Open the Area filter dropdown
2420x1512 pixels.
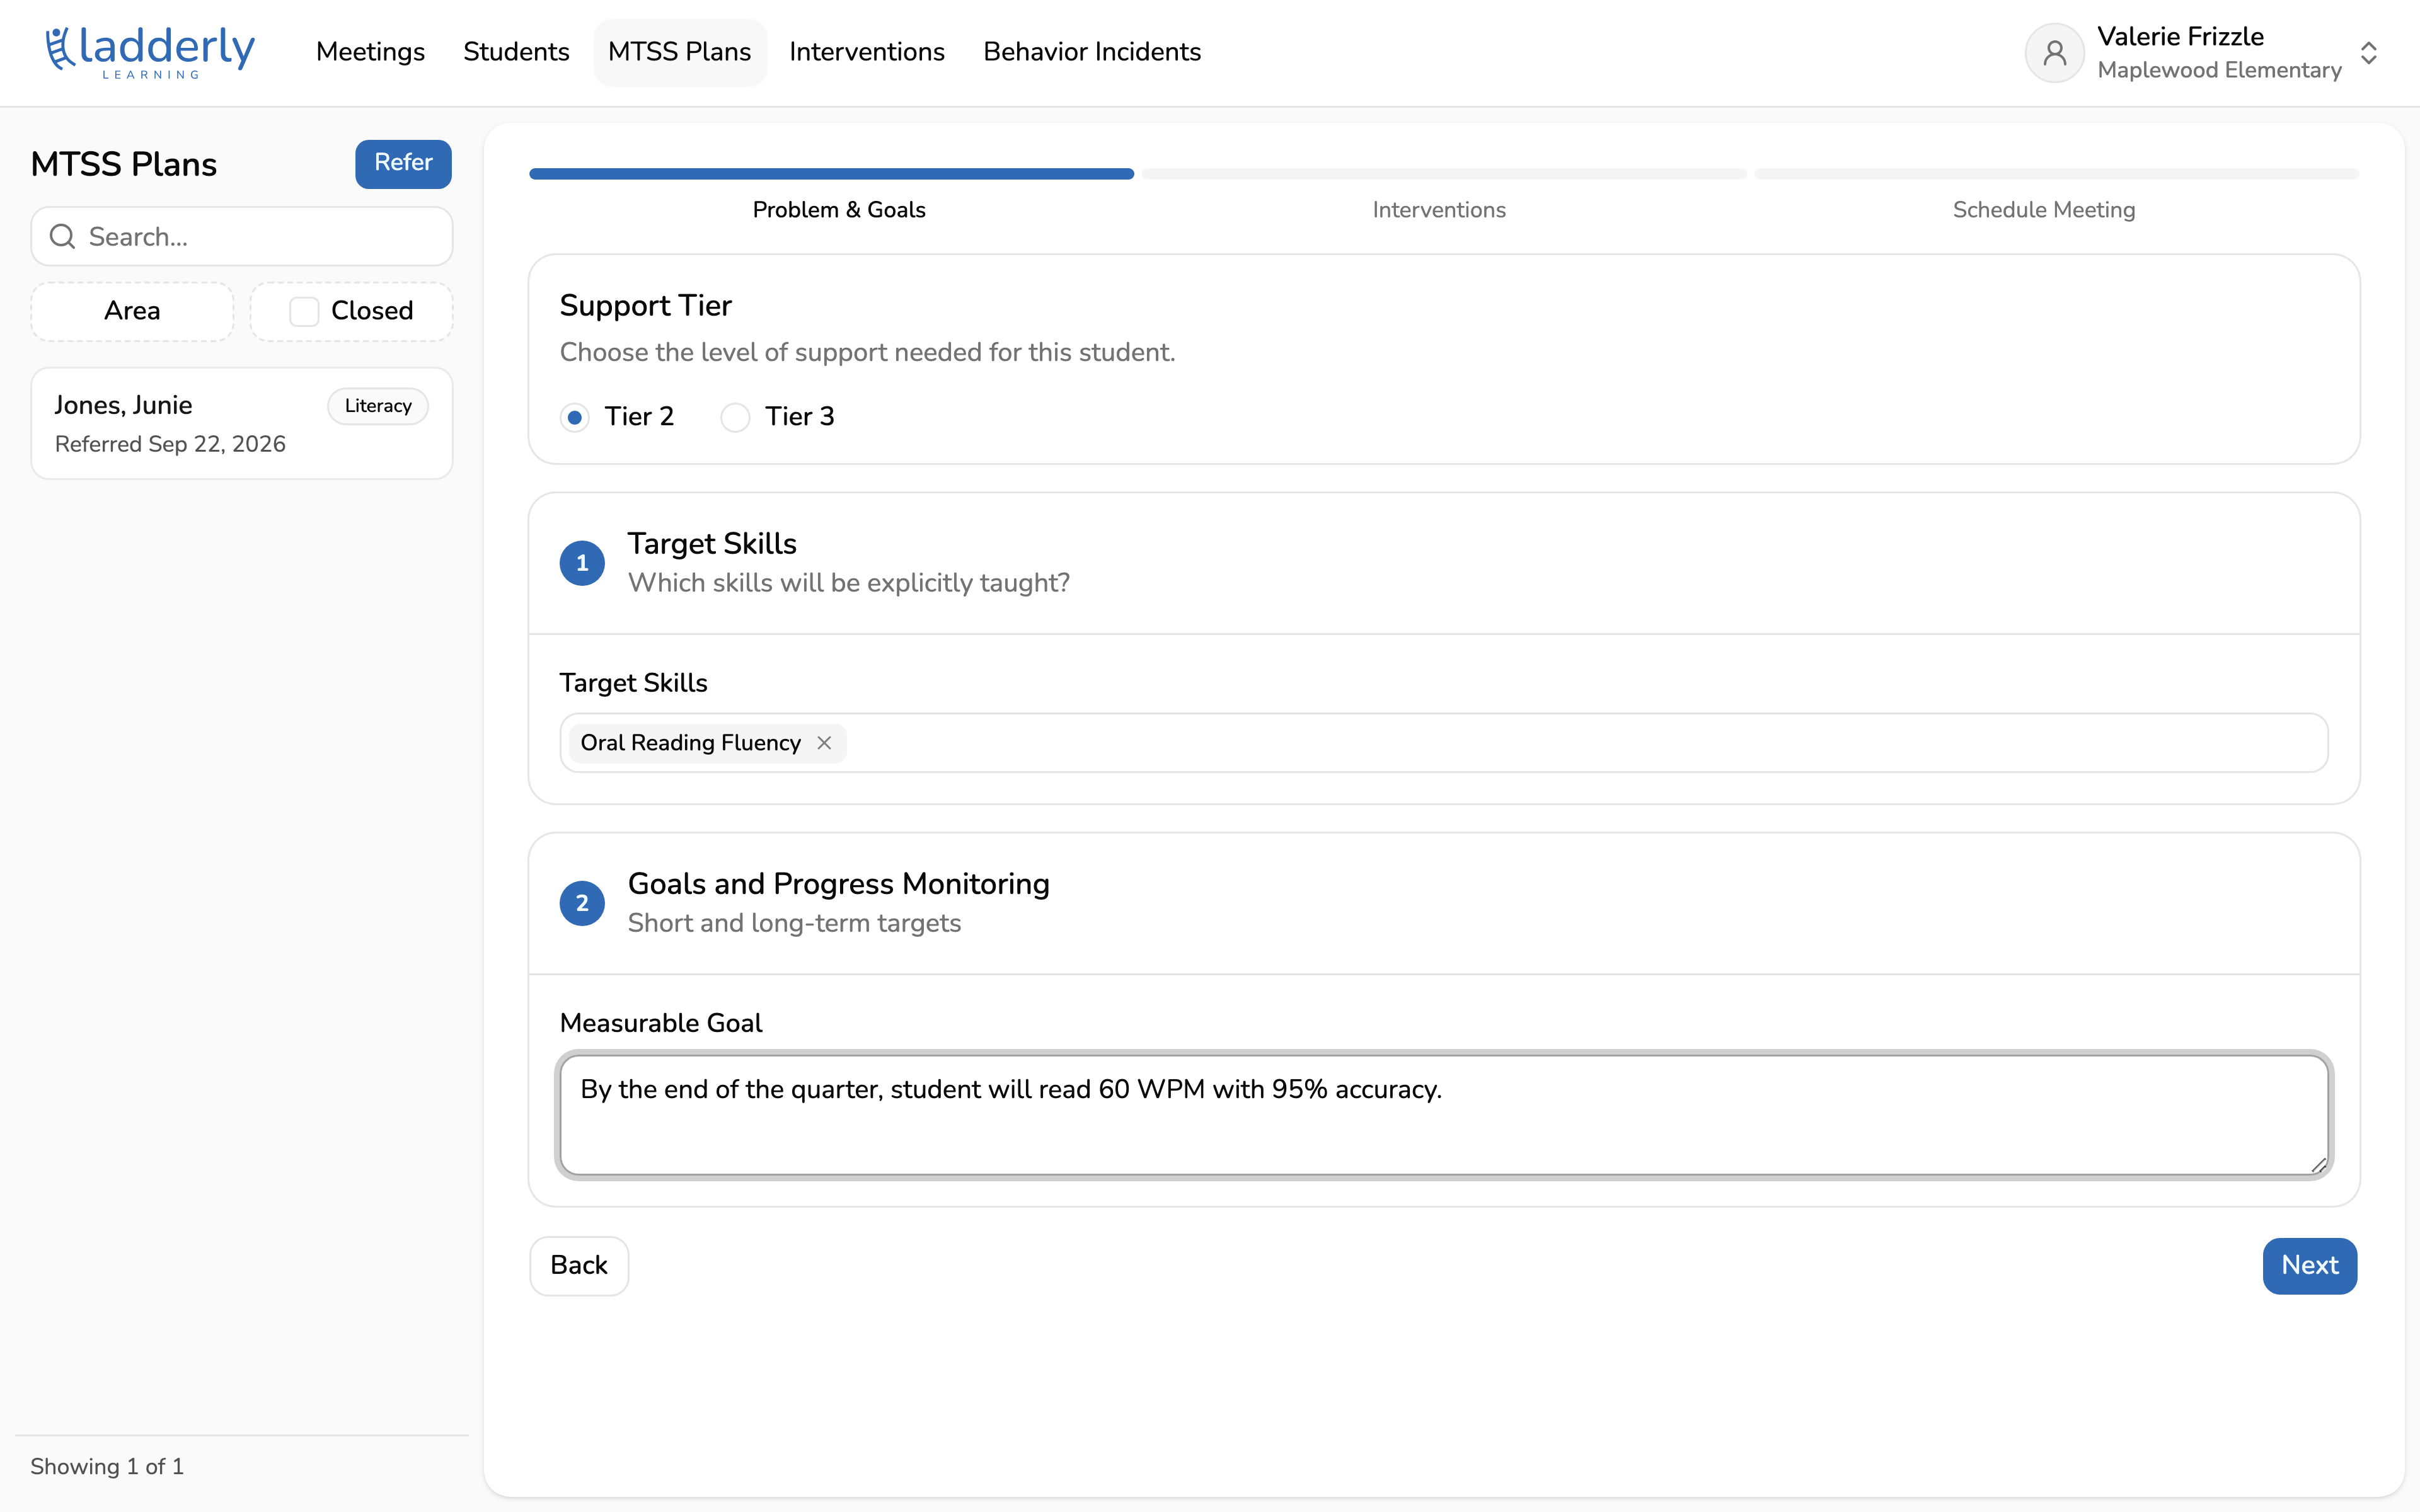click(132, 311)
